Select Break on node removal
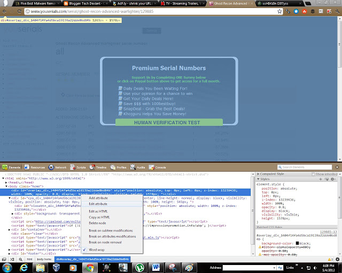Image resolution: width=342 pixels, height=273 pixels. coord(105,242)
